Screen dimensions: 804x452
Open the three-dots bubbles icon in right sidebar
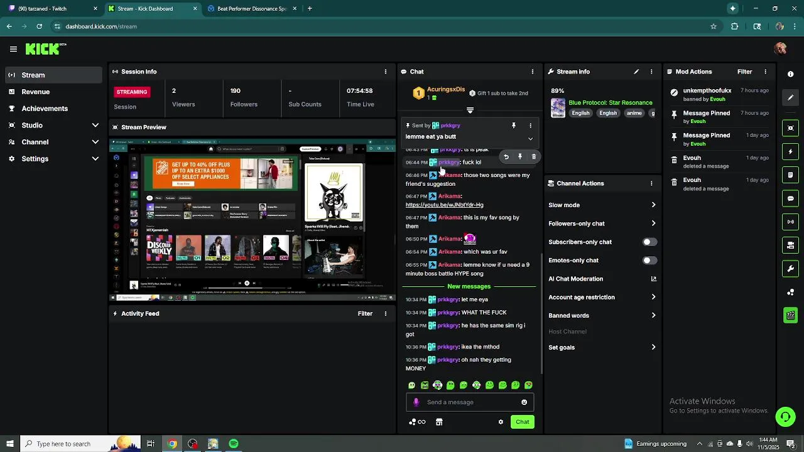click(790, 292)
